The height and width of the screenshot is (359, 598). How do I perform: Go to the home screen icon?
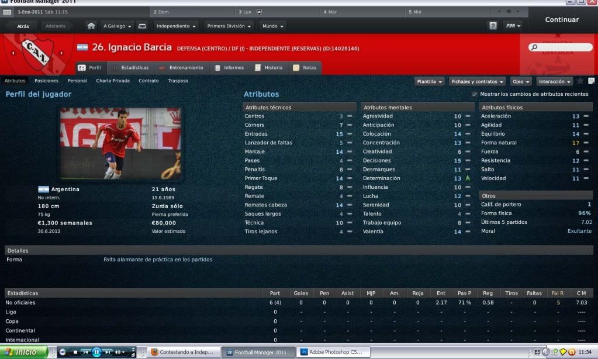[91, 26]
